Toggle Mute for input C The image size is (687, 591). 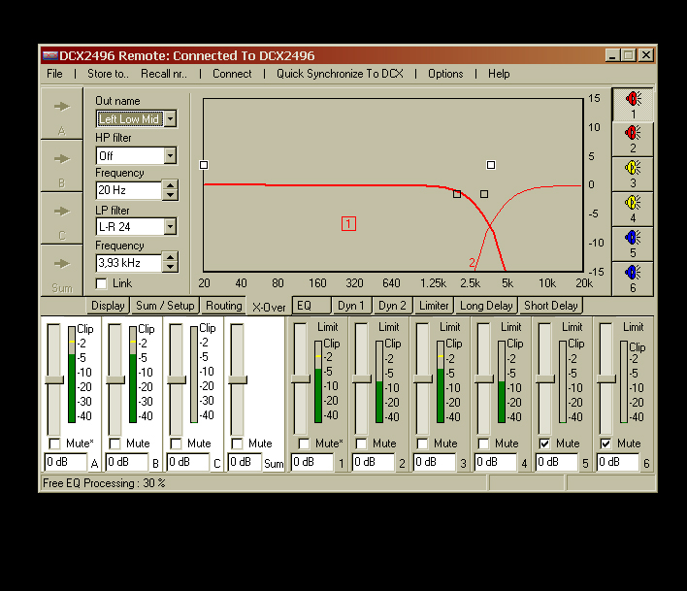pyautogui.click(x=177, y=443)
